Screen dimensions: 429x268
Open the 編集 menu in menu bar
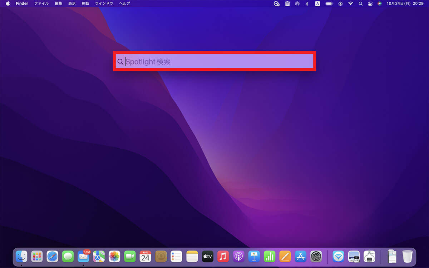58,3
